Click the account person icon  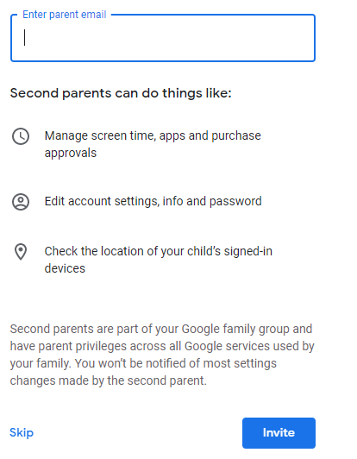21,202
